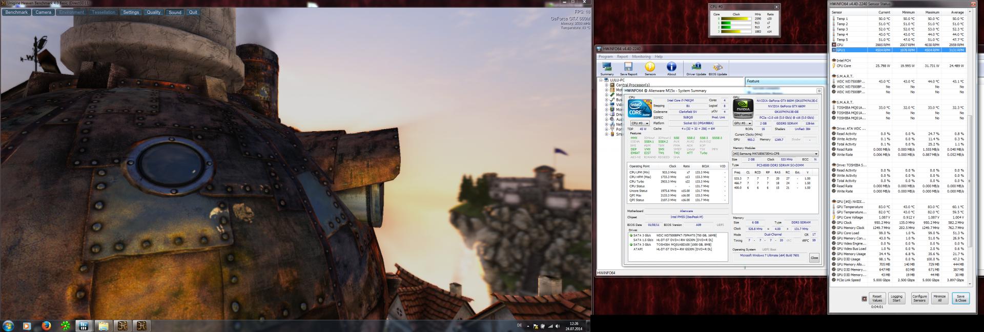Open the Benchmark menu in Heaven
984x332 pixels.
[16, 12]
